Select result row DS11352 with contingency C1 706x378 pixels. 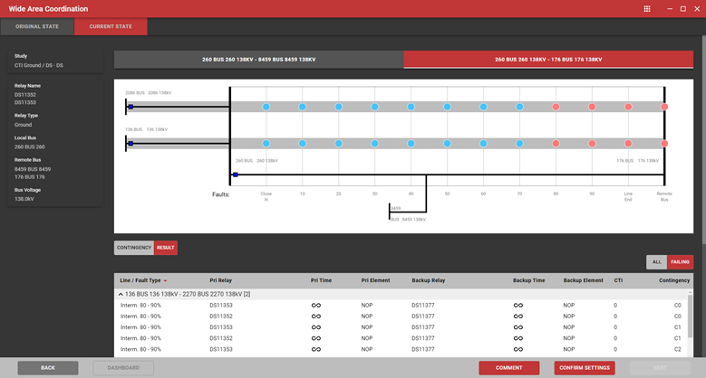pyautogui.click(x=401, y=338)
